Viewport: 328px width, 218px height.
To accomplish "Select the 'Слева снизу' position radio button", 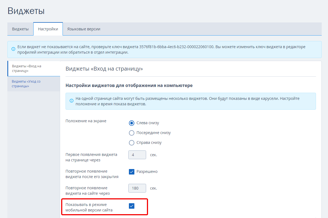I will click(132, 123).
